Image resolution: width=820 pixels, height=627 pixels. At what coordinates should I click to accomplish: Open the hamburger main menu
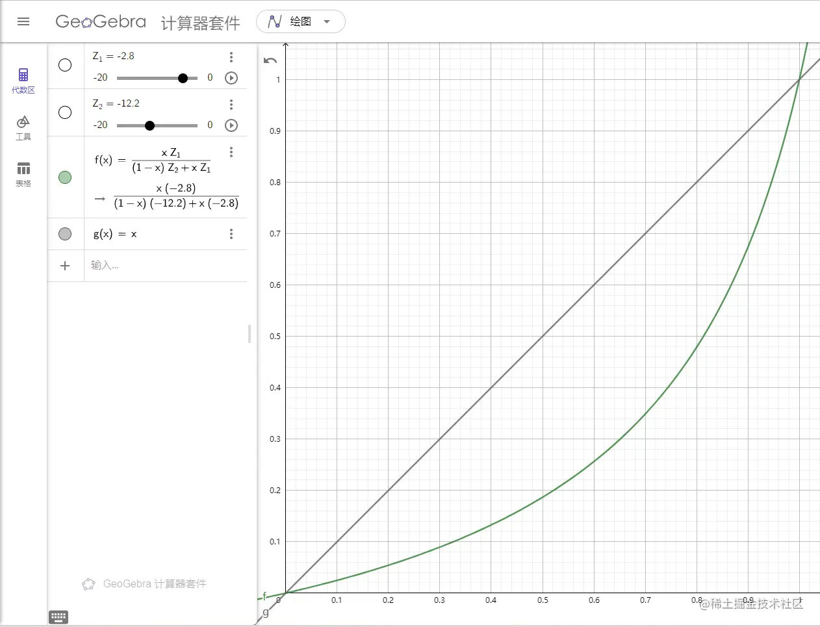(23, 21)
